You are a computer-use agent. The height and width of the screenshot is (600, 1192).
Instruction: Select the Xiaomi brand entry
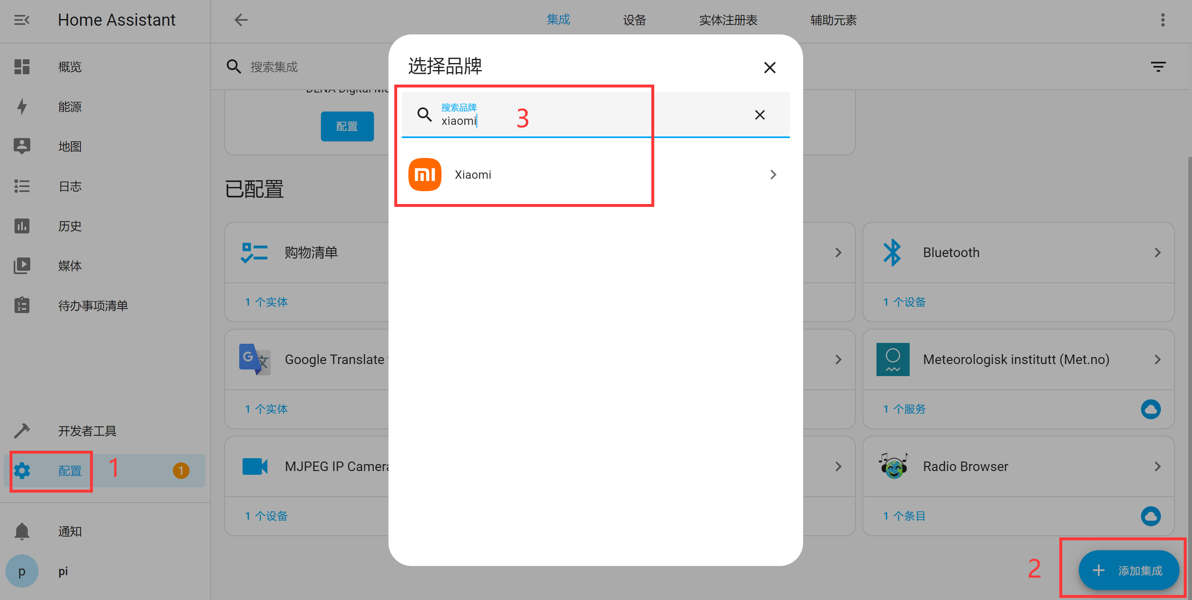pyautogui.click(x=595, y=175)
